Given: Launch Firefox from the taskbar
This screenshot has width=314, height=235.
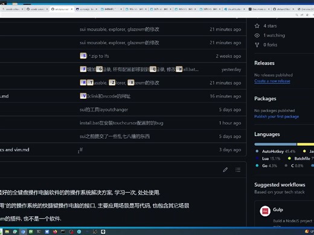Looking at the screenshot, I should [55, 231].
